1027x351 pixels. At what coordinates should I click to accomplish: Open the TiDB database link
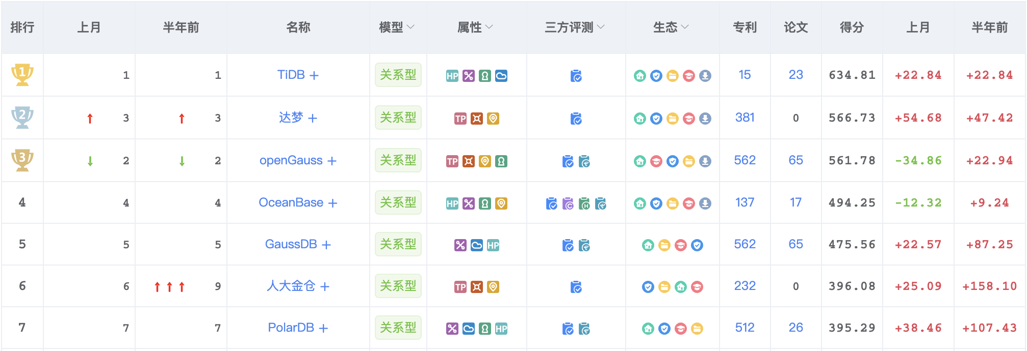tap(291, 75)
